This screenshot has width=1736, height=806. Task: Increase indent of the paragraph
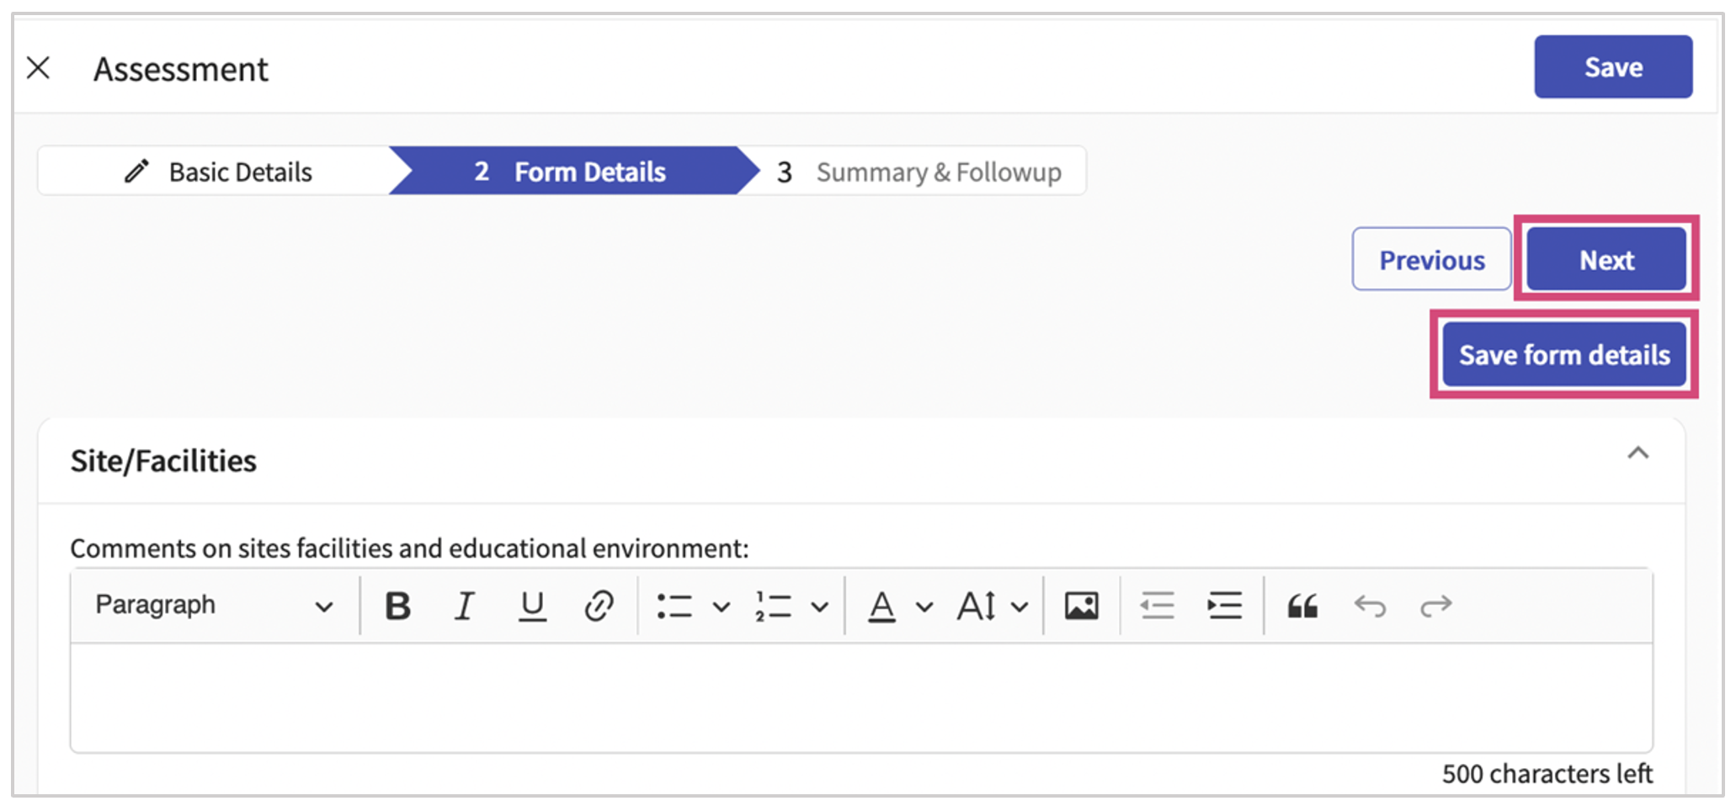point(1224,606)
